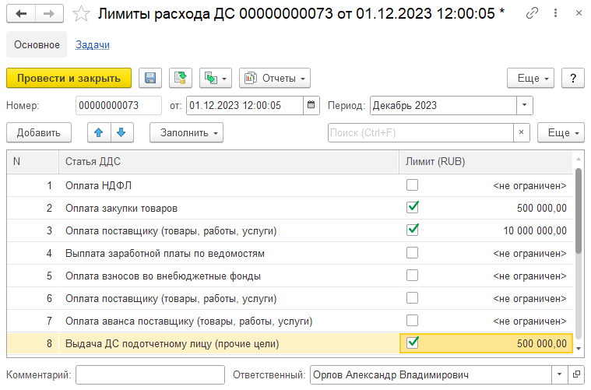Uncheck limit for Оплата закупки товаров
591x390 pixels.
pos(413,208)
